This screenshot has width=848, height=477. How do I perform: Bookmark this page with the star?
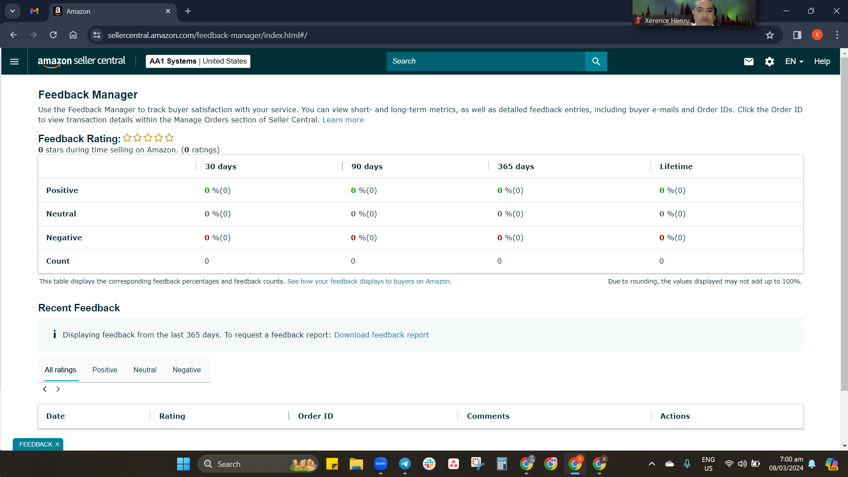770,35
